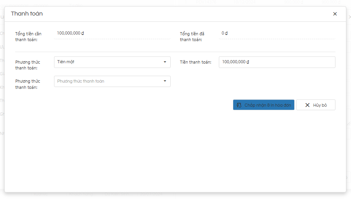Click the X icon beside Hủy bỏ
The width and height of the screenshot is (351, 199).
307,105
